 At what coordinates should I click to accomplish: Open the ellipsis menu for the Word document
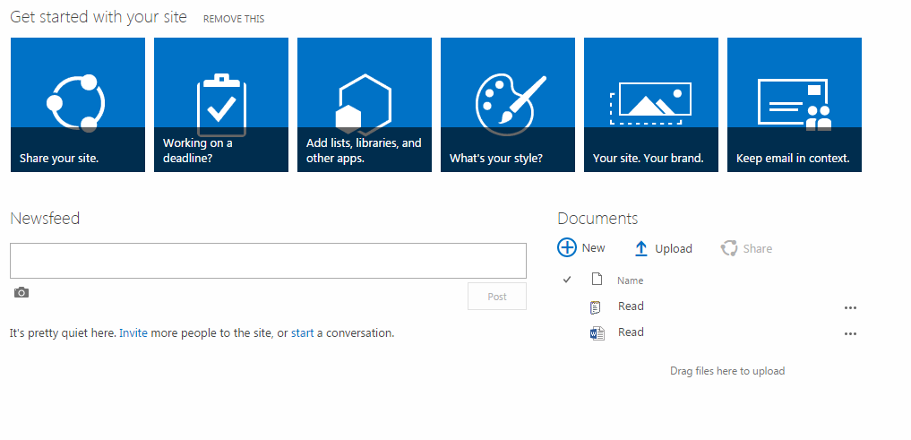pyautogui.click(x=850, y=333)
